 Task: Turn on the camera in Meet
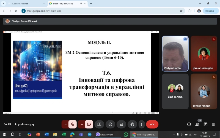coord(89,124)
